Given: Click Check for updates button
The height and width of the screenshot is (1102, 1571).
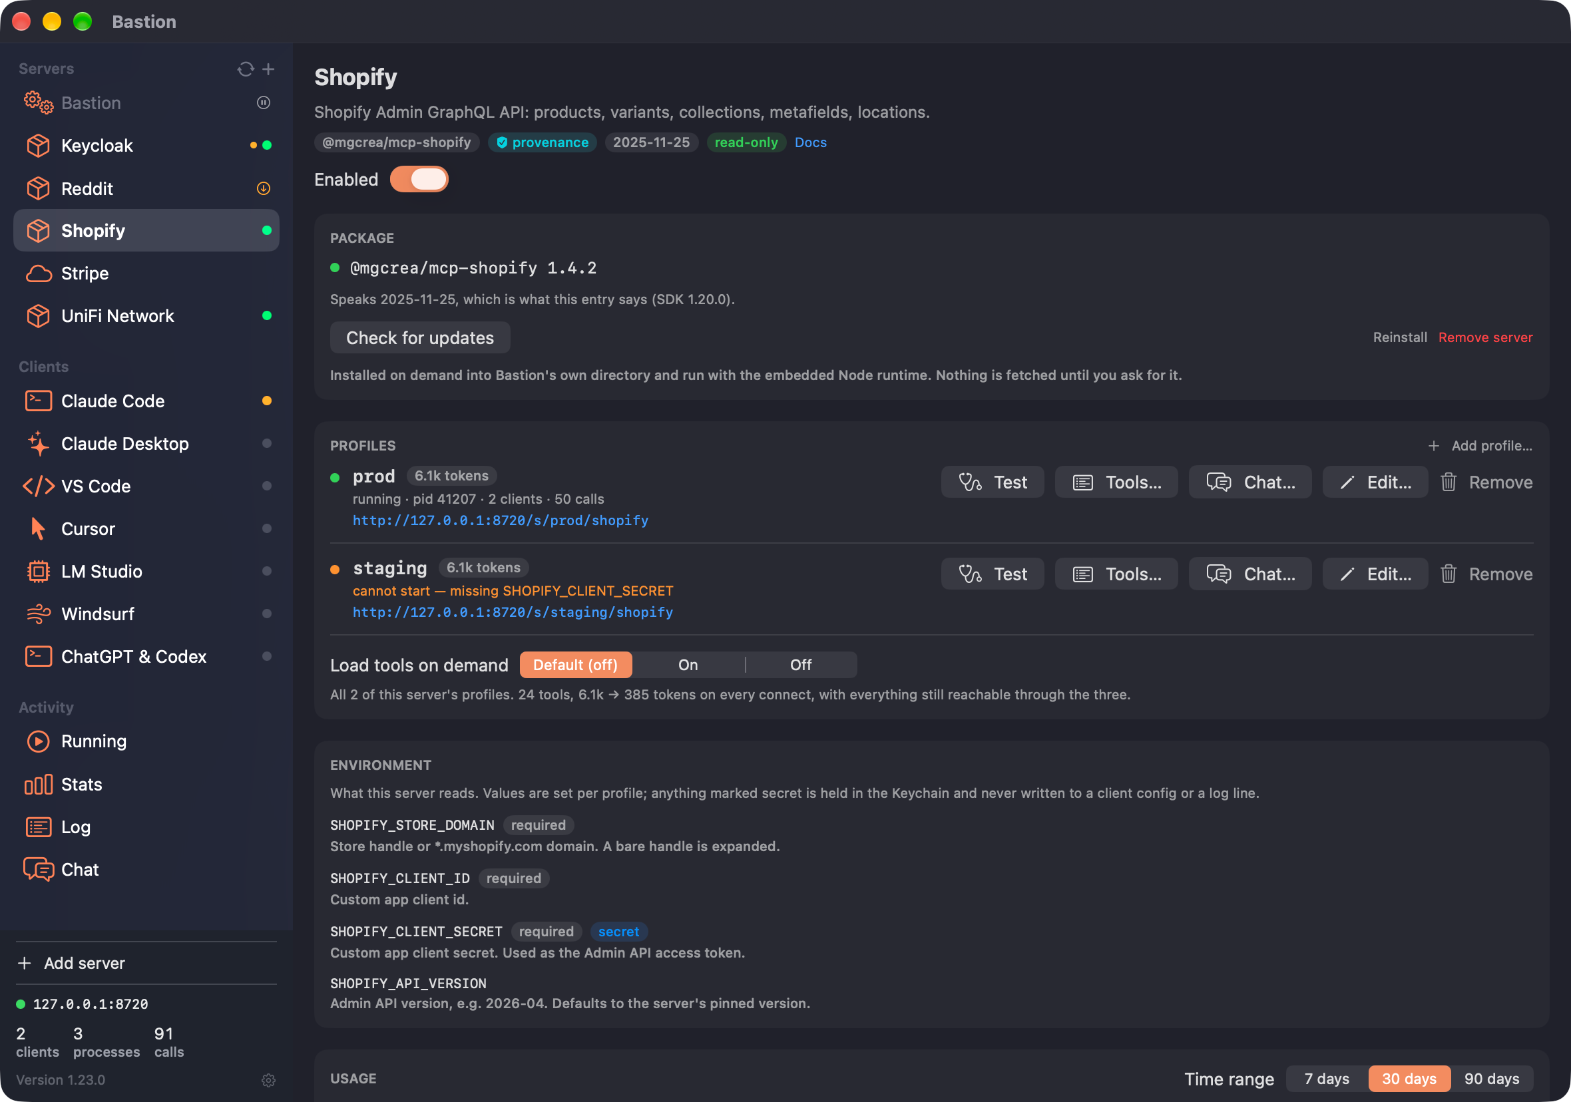Looking at the screenshot, I should point(419,337).
